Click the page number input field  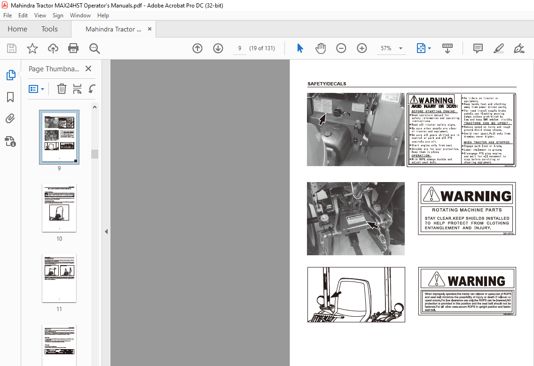(x=240, y=48)
